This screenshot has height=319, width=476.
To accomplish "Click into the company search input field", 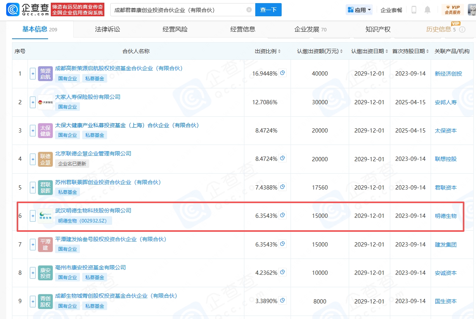I will pos(178,10).
